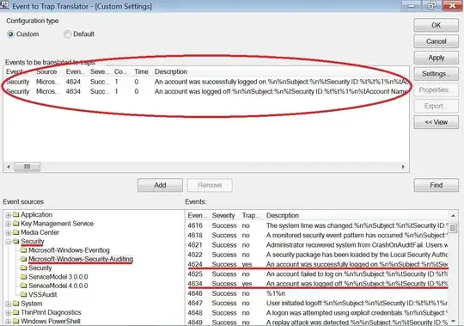Click the traps list scroll-right arrow
Image resolution: width=464 pixels, height=326 pixels.
403,167
